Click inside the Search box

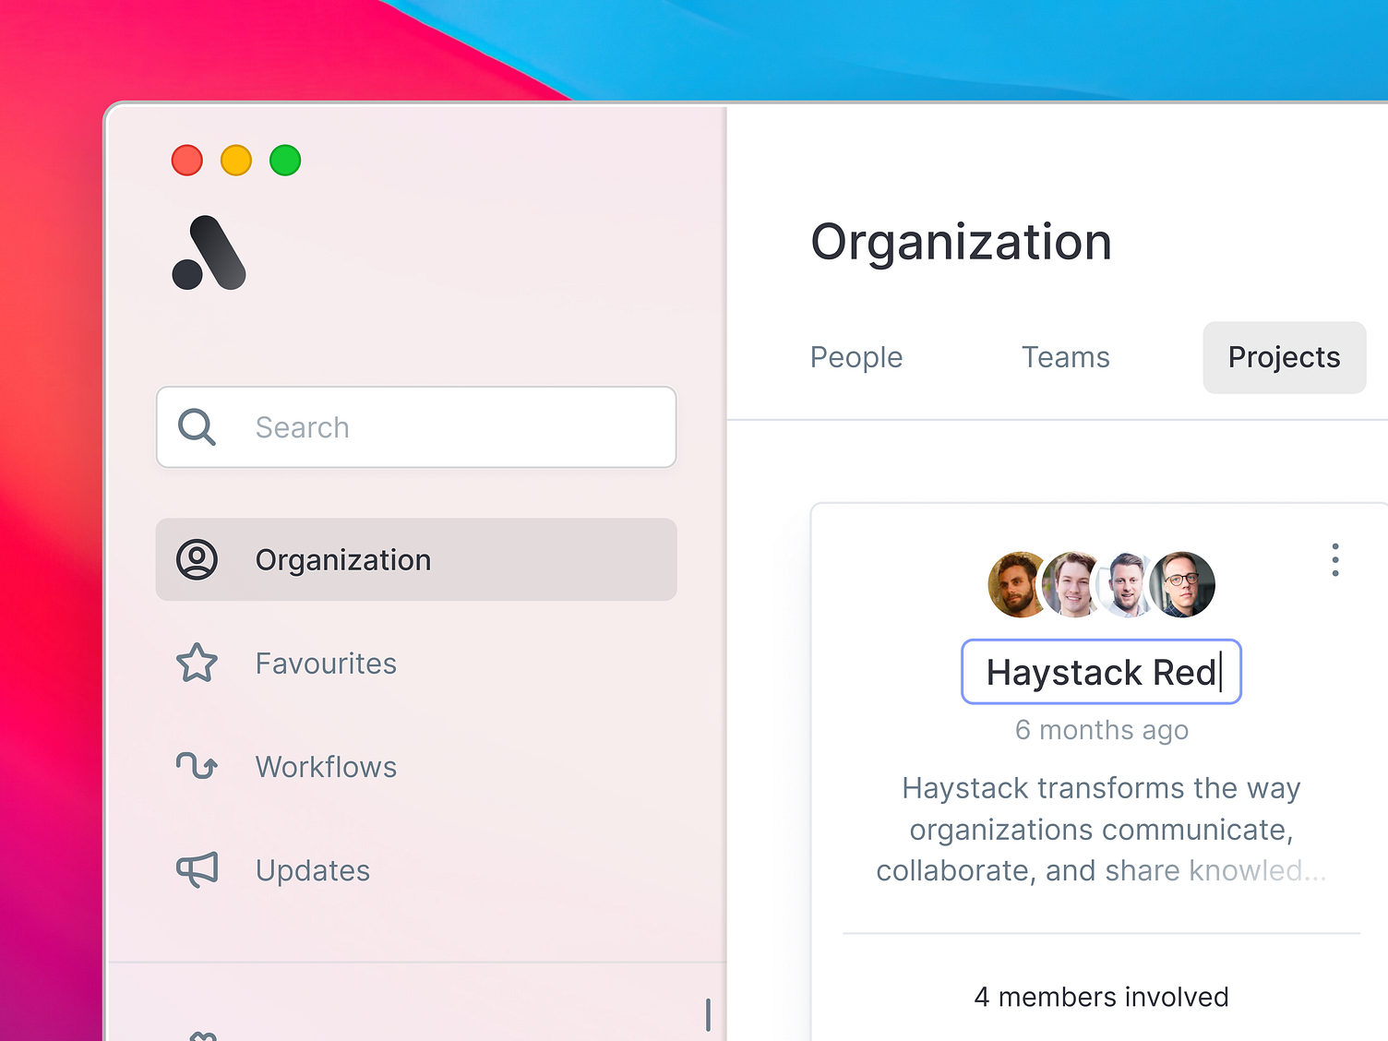tap(415, 426)
